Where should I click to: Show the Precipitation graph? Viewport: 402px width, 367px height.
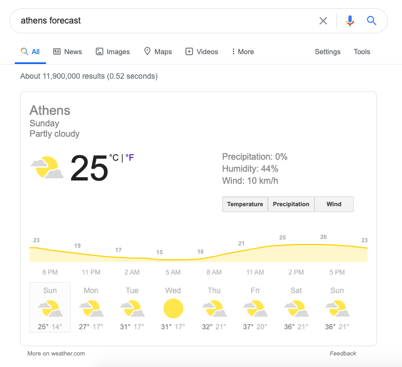pos(291,204)
